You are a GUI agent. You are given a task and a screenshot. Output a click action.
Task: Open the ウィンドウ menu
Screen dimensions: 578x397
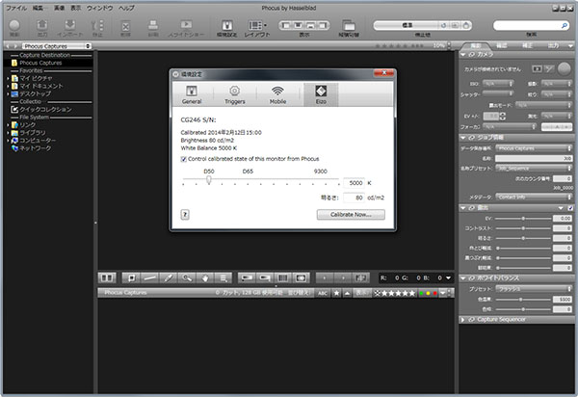(97, 7)
